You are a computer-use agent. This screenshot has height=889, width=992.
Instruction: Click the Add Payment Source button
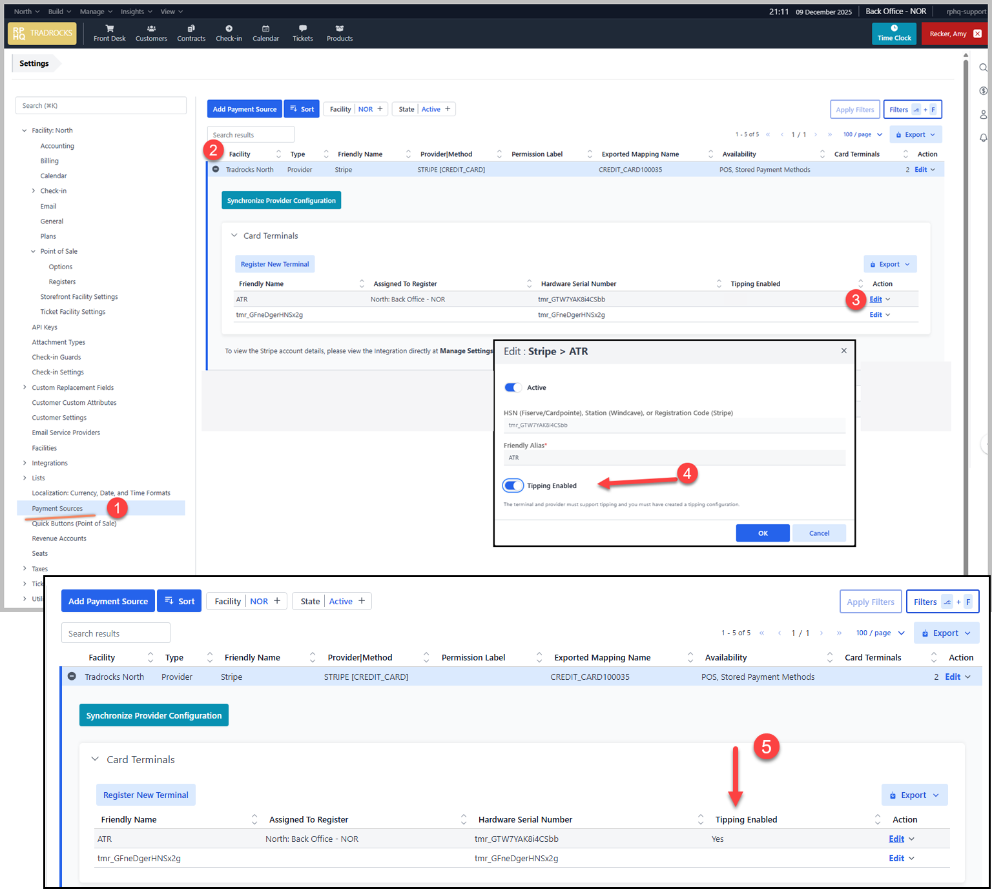tap(245, 109)
